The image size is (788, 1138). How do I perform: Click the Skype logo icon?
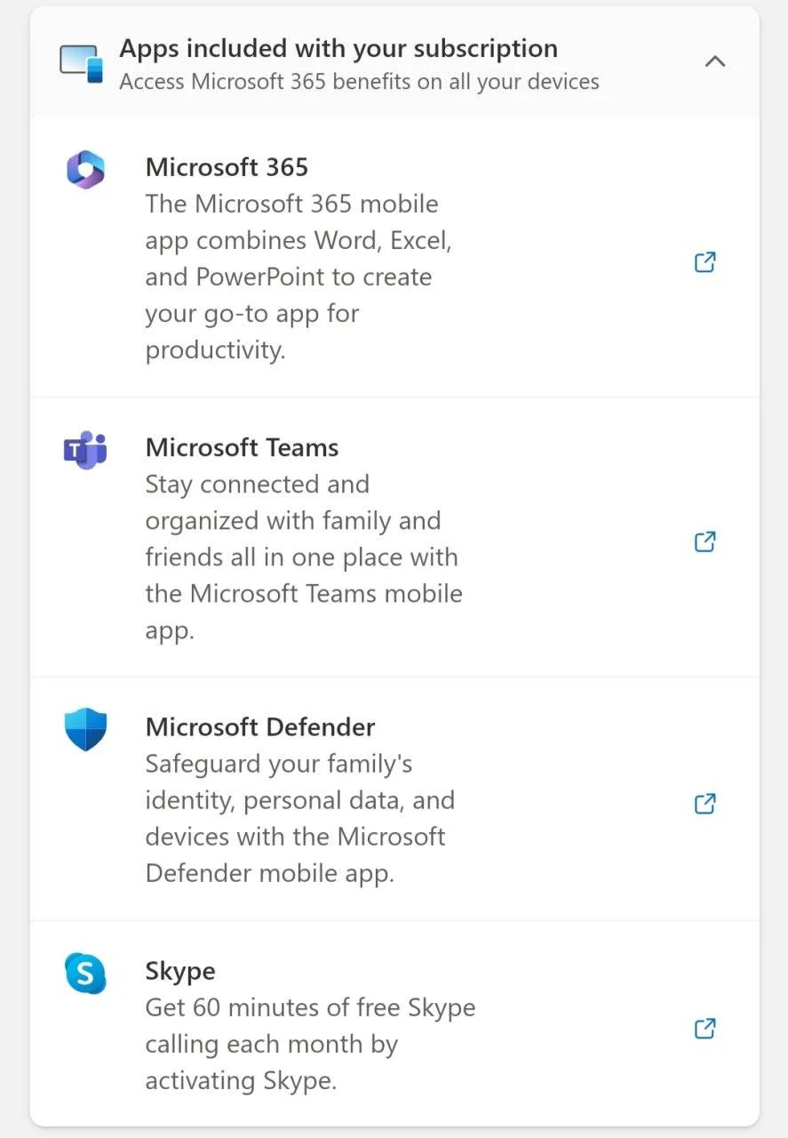[x=85, y=973]
